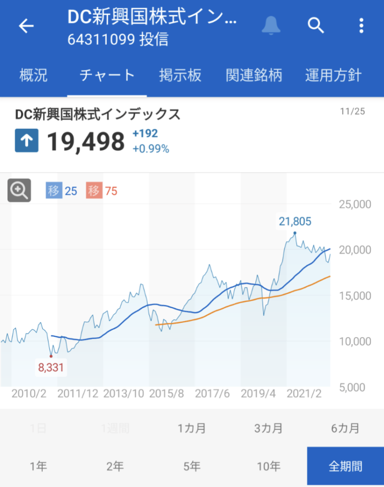Switch to the 概況 tab
The width and height of the screenshot is (384, 487).
coord(34,75)
